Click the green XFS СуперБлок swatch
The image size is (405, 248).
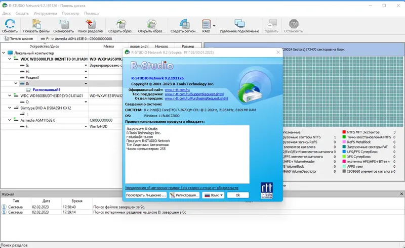pos(344,157)
